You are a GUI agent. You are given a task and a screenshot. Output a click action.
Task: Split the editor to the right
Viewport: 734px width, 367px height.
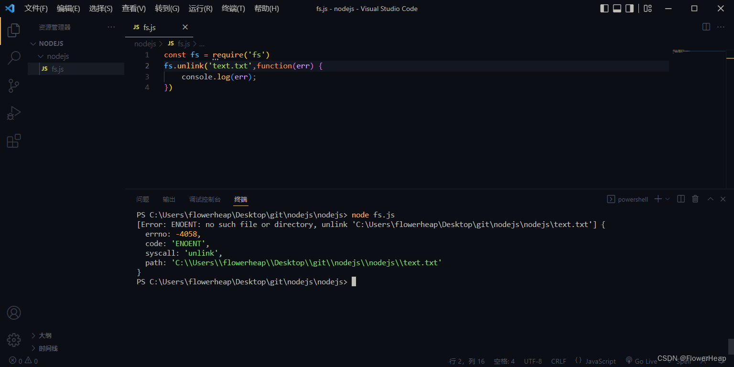pyautogui.click(x=706, y=27)
